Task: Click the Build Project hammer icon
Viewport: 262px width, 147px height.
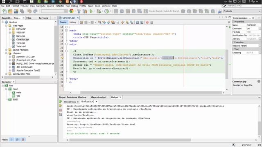Action: (x=79, y=11)
